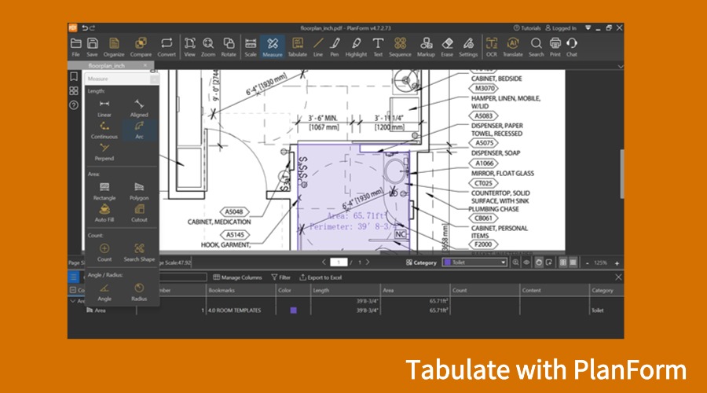
Task: Select the Highlight tool
Action: pyautogui.click(x=356, y=47)
